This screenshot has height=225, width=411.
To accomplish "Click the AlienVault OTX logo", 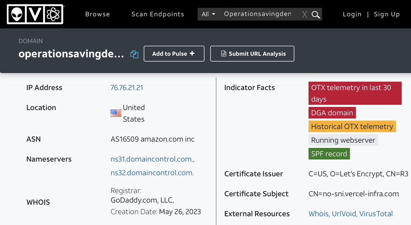I will tap(35, 14).
